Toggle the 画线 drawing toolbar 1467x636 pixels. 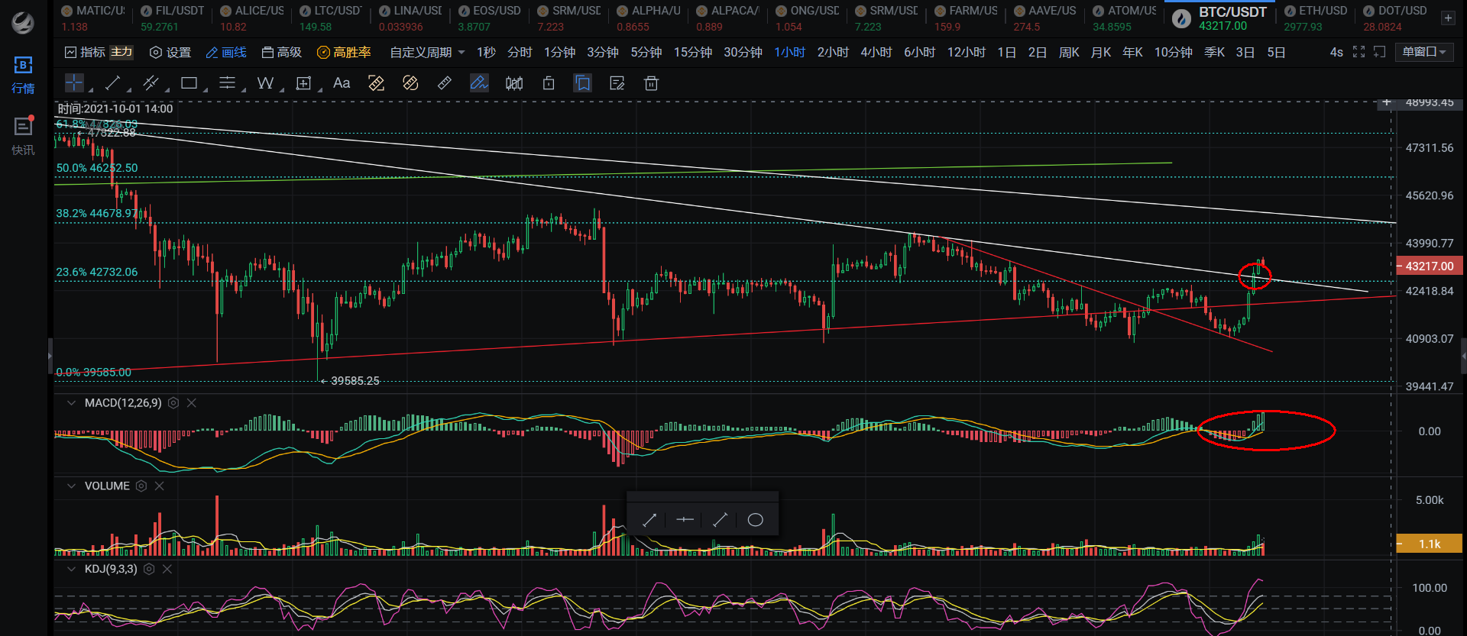tap(226, 52)
